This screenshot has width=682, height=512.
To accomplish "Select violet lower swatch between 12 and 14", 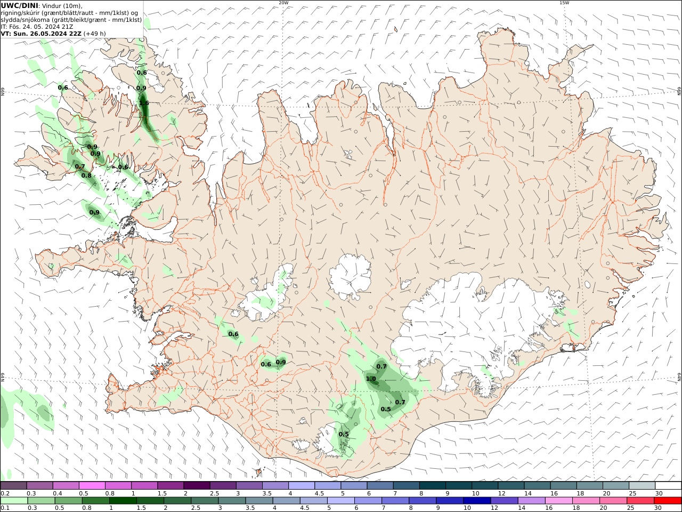I will point(504,501).
